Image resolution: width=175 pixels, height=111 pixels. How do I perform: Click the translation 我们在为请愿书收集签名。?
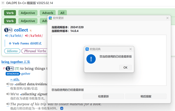tap(28, 98)
